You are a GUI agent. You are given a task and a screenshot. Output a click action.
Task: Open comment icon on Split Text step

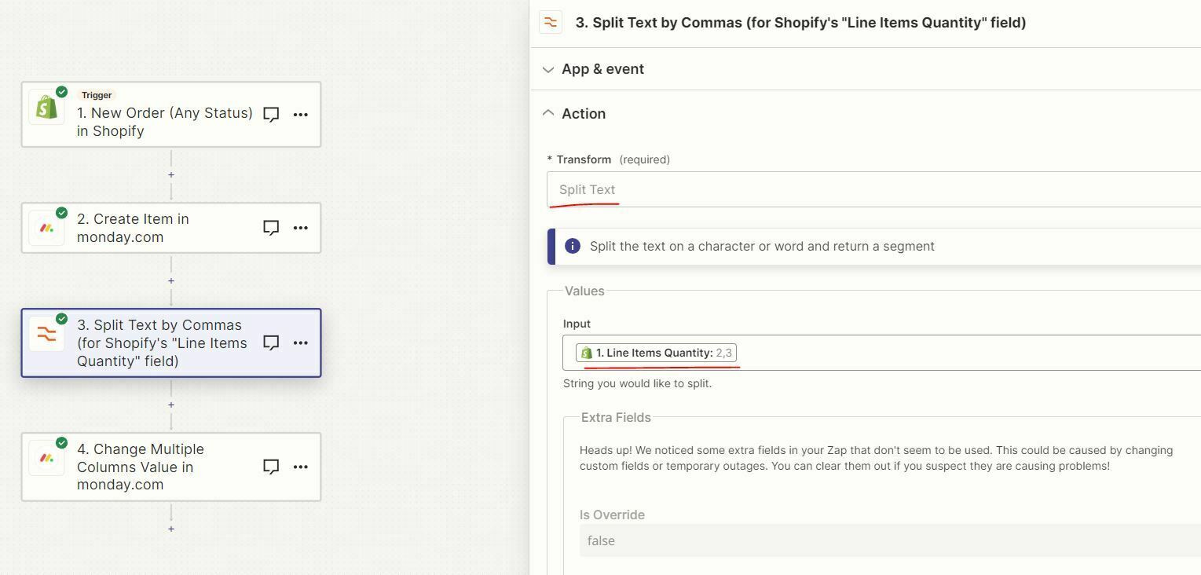point(271,343)
